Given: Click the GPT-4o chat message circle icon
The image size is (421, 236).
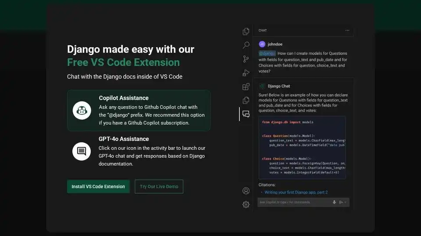Looking at the screenshot, I should pos(82,152).
